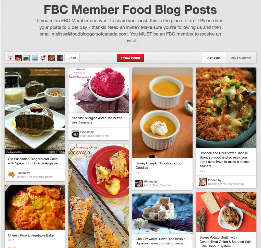Open the Beet Hummus pin image
Screen dimensions: 261x248
(99, 90)
